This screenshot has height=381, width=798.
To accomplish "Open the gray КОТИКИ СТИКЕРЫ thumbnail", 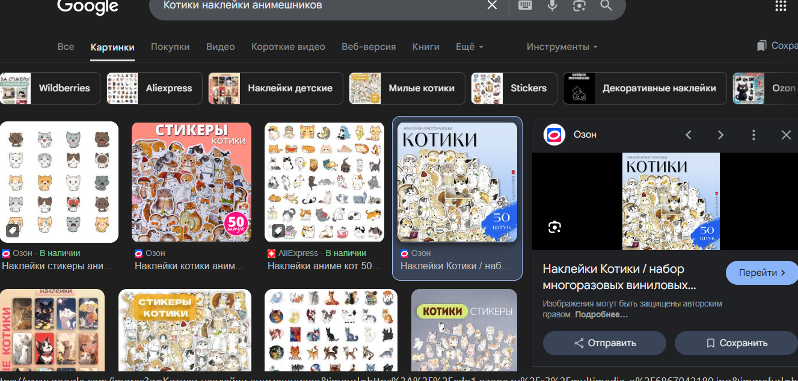I will pyautogui.click(x=464, y=330).
